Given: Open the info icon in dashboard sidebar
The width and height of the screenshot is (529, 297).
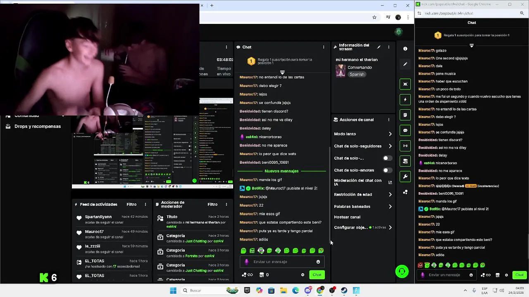Looking at the screenshot, I should click(405, 49).
